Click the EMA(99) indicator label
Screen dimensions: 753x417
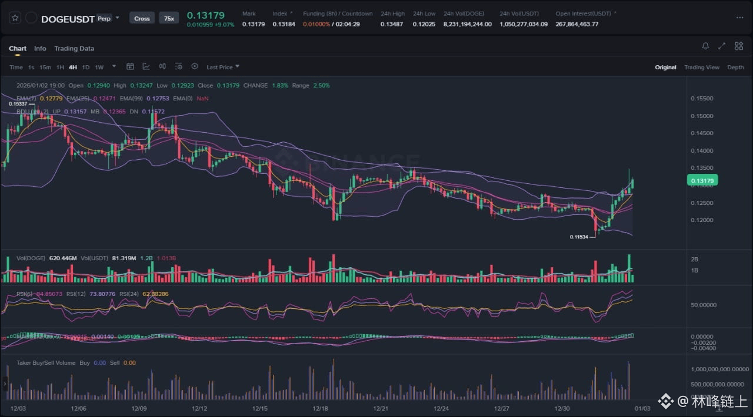132,98
